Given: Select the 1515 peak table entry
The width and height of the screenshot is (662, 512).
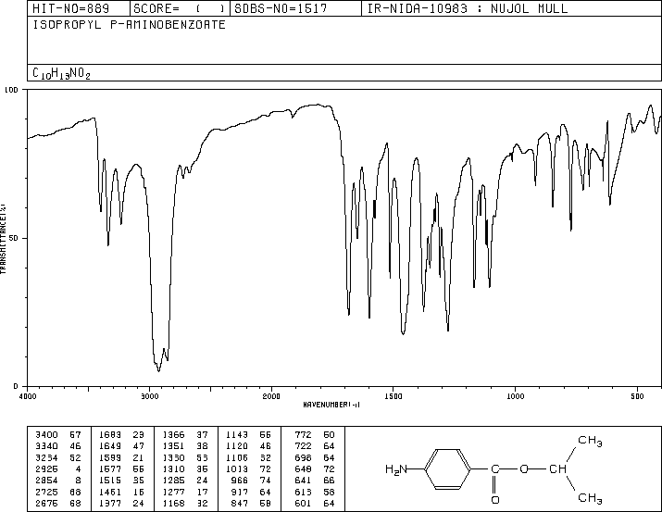Looking at the screenshot, I should 121,481.
